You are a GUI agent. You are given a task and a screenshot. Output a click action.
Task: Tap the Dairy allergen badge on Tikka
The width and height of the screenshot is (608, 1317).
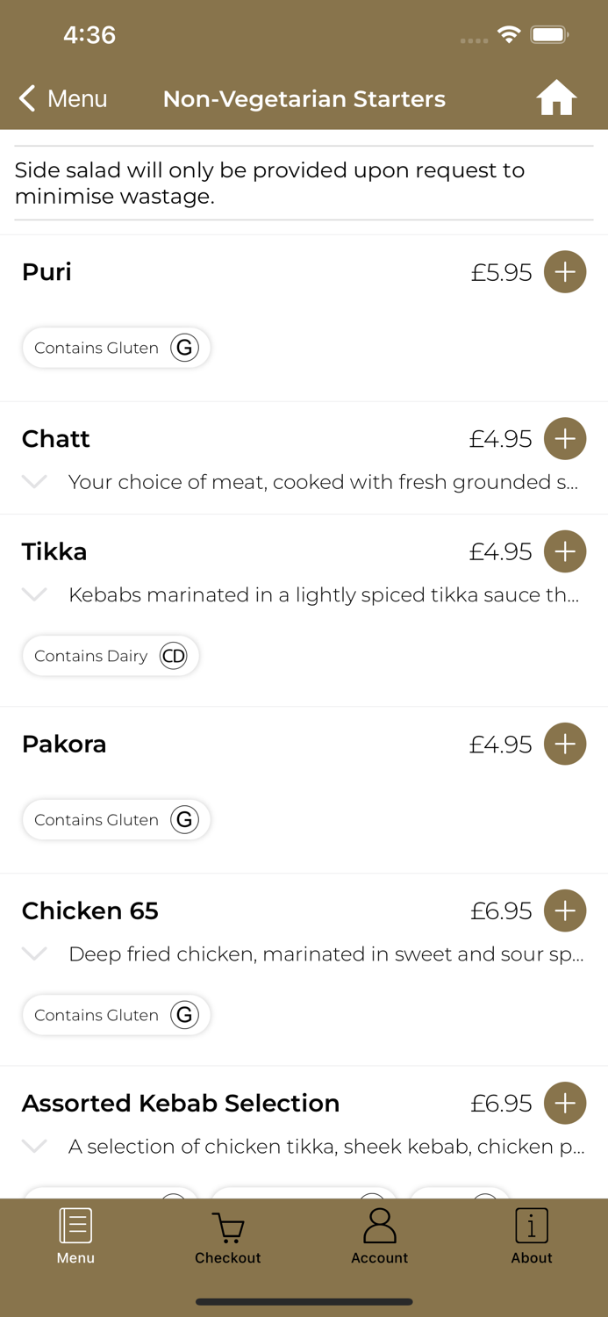[x=111, y=656]
